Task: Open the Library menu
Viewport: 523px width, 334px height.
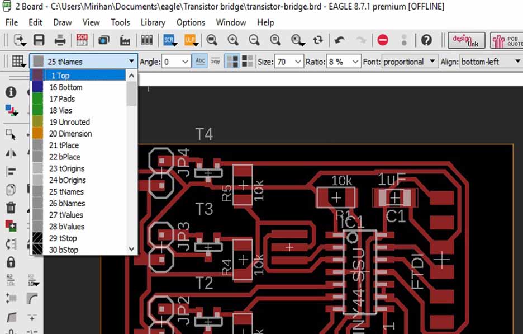Action: point(153,22)
